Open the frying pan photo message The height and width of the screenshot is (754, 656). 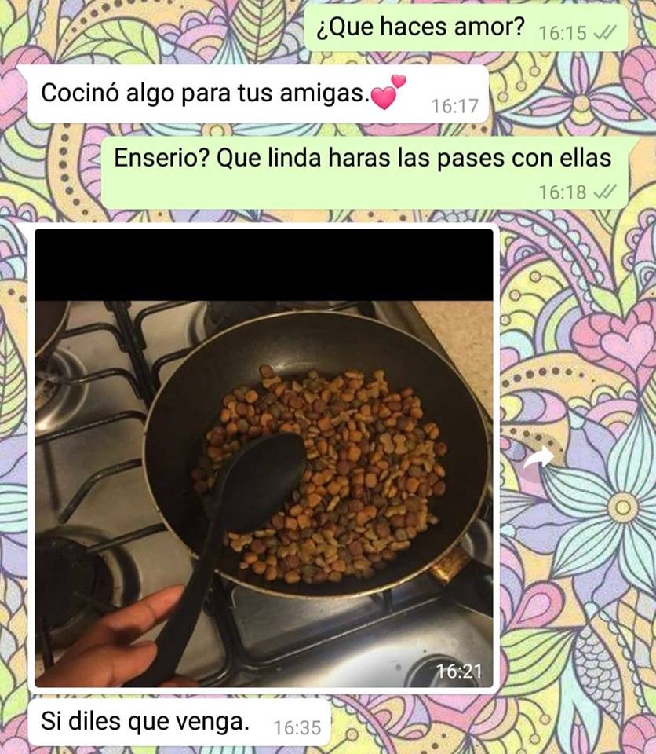(x=264, y=457)
